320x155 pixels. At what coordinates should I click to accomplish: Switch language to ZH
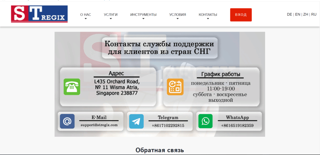click(x=306, y=14)
